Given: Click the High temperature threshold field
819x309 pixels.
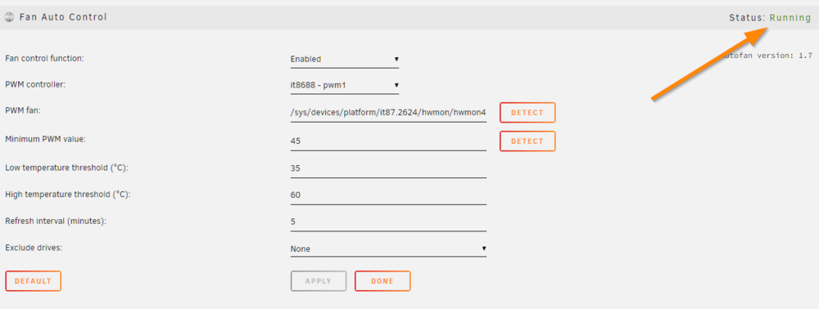Looking at the screenshot, I should point(388,195).
